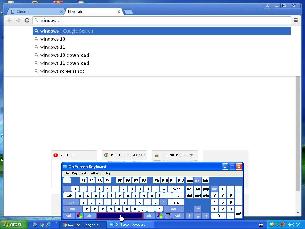The height and width of the screenshot is (229, 305).
Task: Switch to the Chrome tab
Action: click(x=35, y=12)
